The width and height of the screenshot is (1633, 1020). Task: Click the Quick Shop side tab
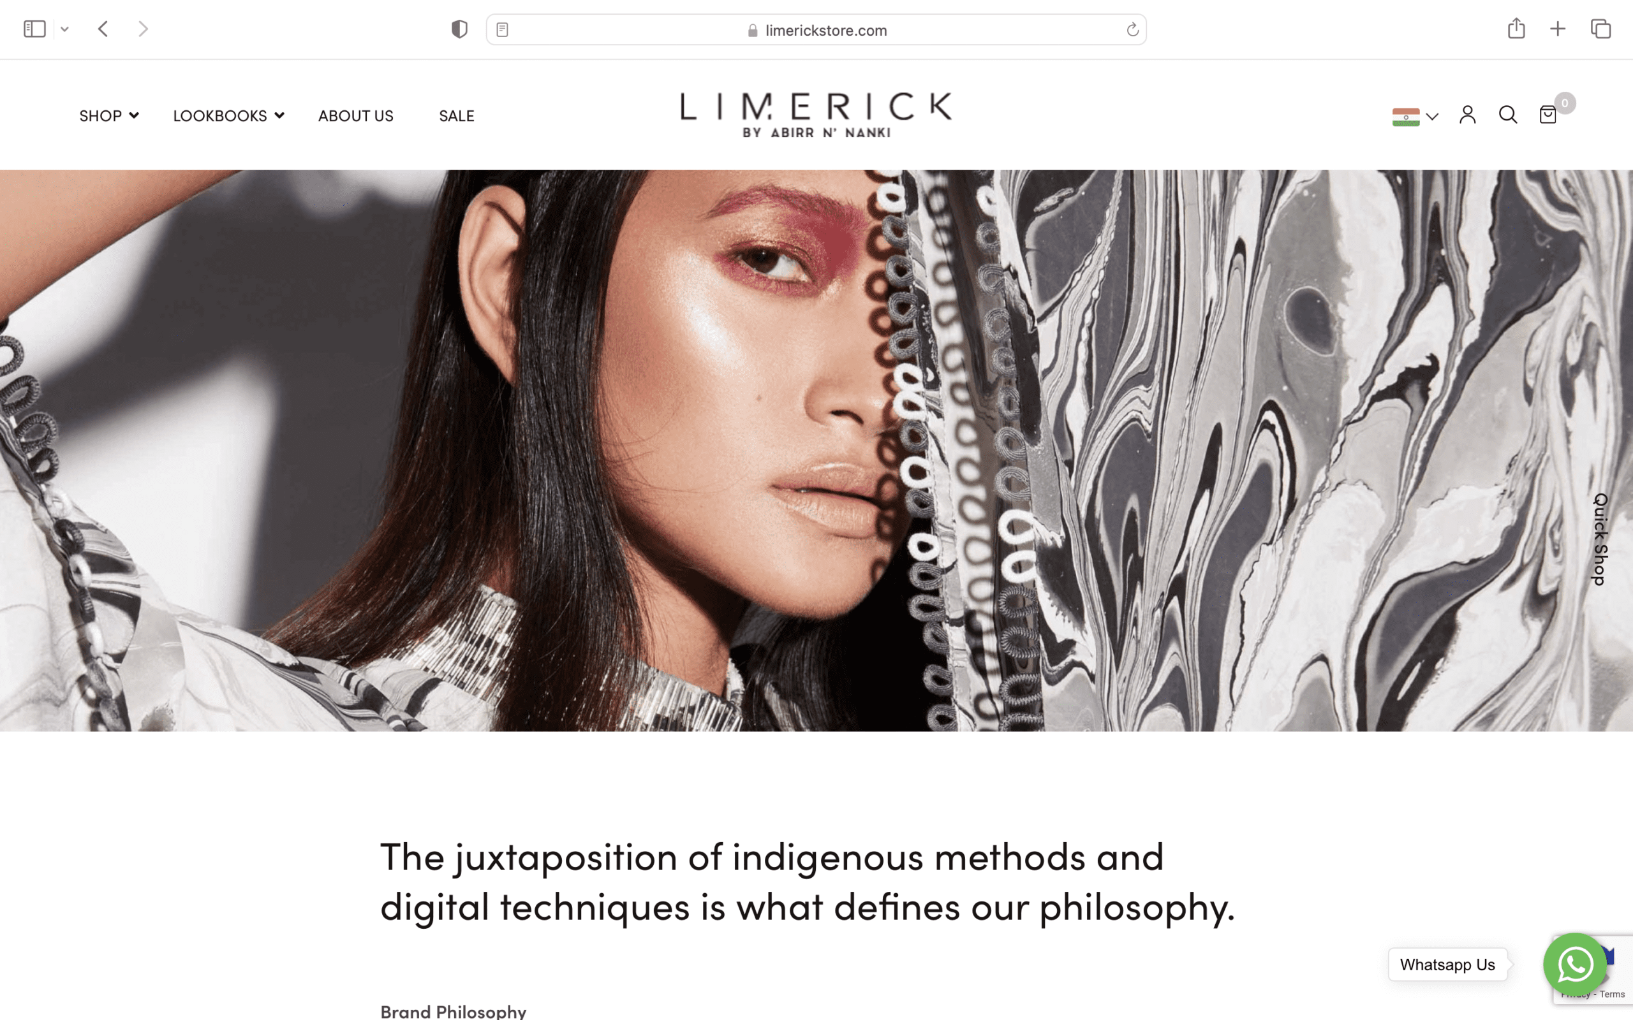tap(1600, 540)
